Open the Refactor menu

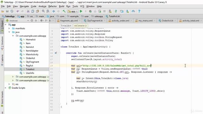click(x=52, y=6)
